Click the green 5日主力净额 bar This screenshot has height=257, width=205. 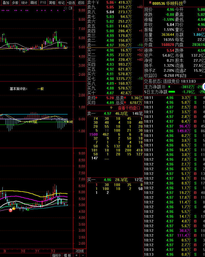(x=172, y=92)
